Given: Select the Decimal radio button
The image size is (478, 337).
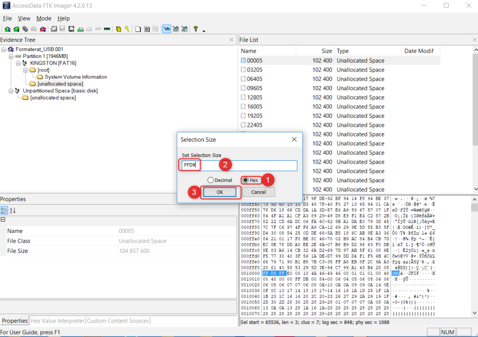Looking at the screenshot, I should point(211,180).
